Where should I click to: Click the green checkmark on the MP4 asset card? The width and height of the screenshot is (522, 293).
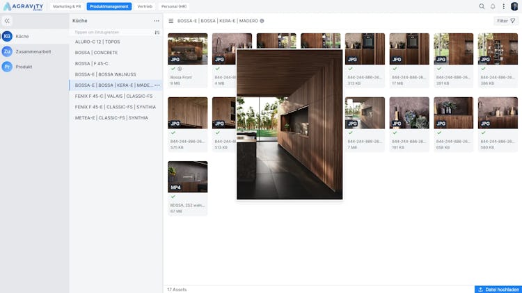point(173,196)
